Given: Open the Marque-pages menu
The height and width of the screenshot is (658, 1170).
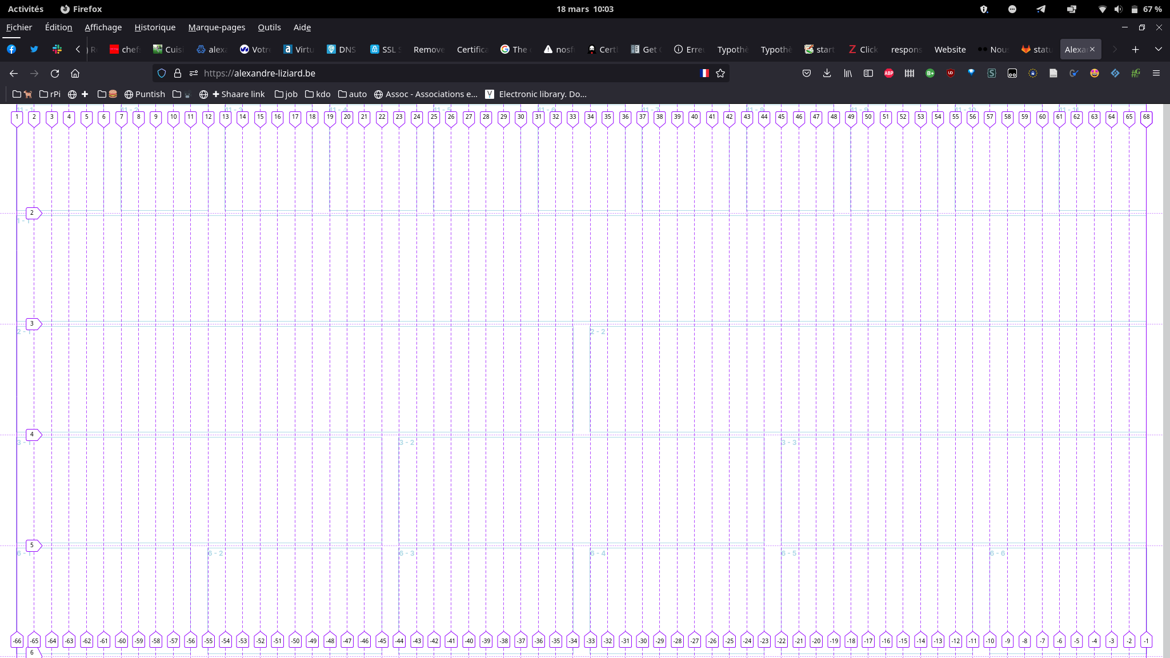Looking at the screenshot, I should (x=217, y=27).
